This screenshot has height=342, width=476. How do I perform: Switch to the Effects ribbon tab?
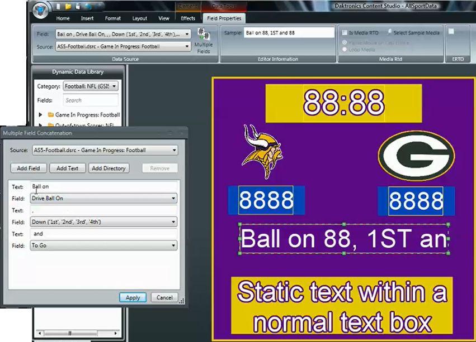coord(188,18)
